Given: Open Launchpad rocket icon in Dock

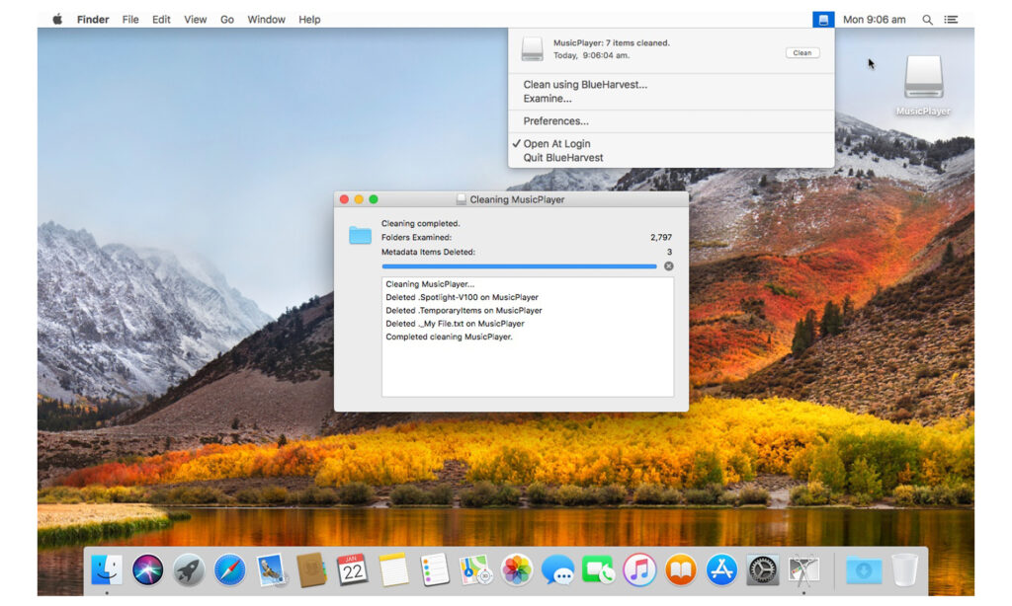Looking at the screenshot, I should [189, 569].
